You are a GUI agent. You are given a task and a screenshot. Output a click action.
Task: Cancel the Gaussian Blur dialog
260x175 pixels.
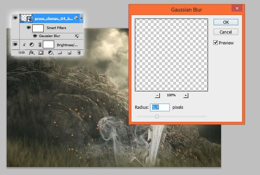226,32
